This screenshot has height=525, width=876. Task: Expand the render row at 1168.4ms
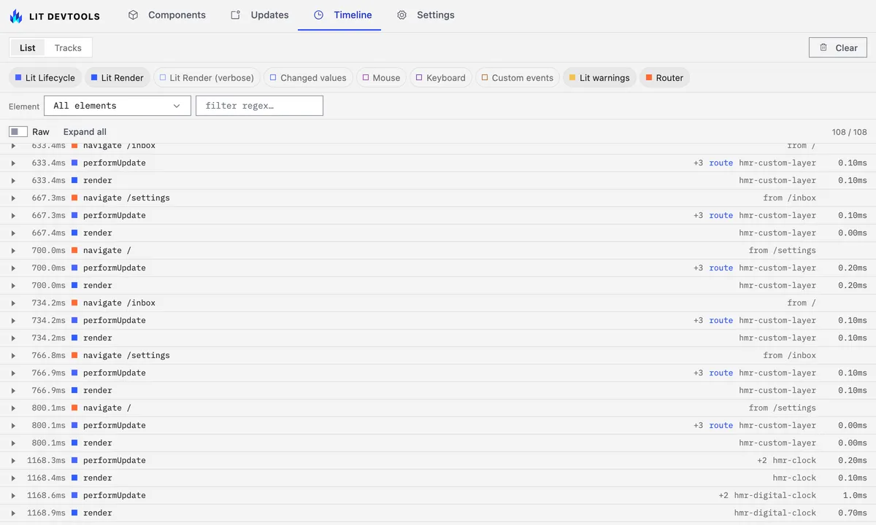click(13, 478)
